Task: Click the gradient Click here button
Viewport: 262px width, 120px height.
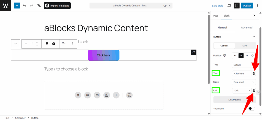Action: coord(104,55)
